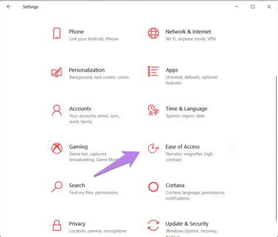Screen dimensions: 278x237
Task: Click the Accounts person icon
Action: 57,110
